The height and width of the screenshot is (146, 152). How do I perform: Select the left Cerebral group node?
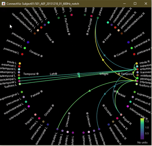coord(42,56)
